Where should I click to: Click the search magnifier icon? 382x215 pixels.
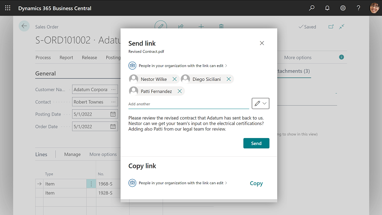click(311, 8)
